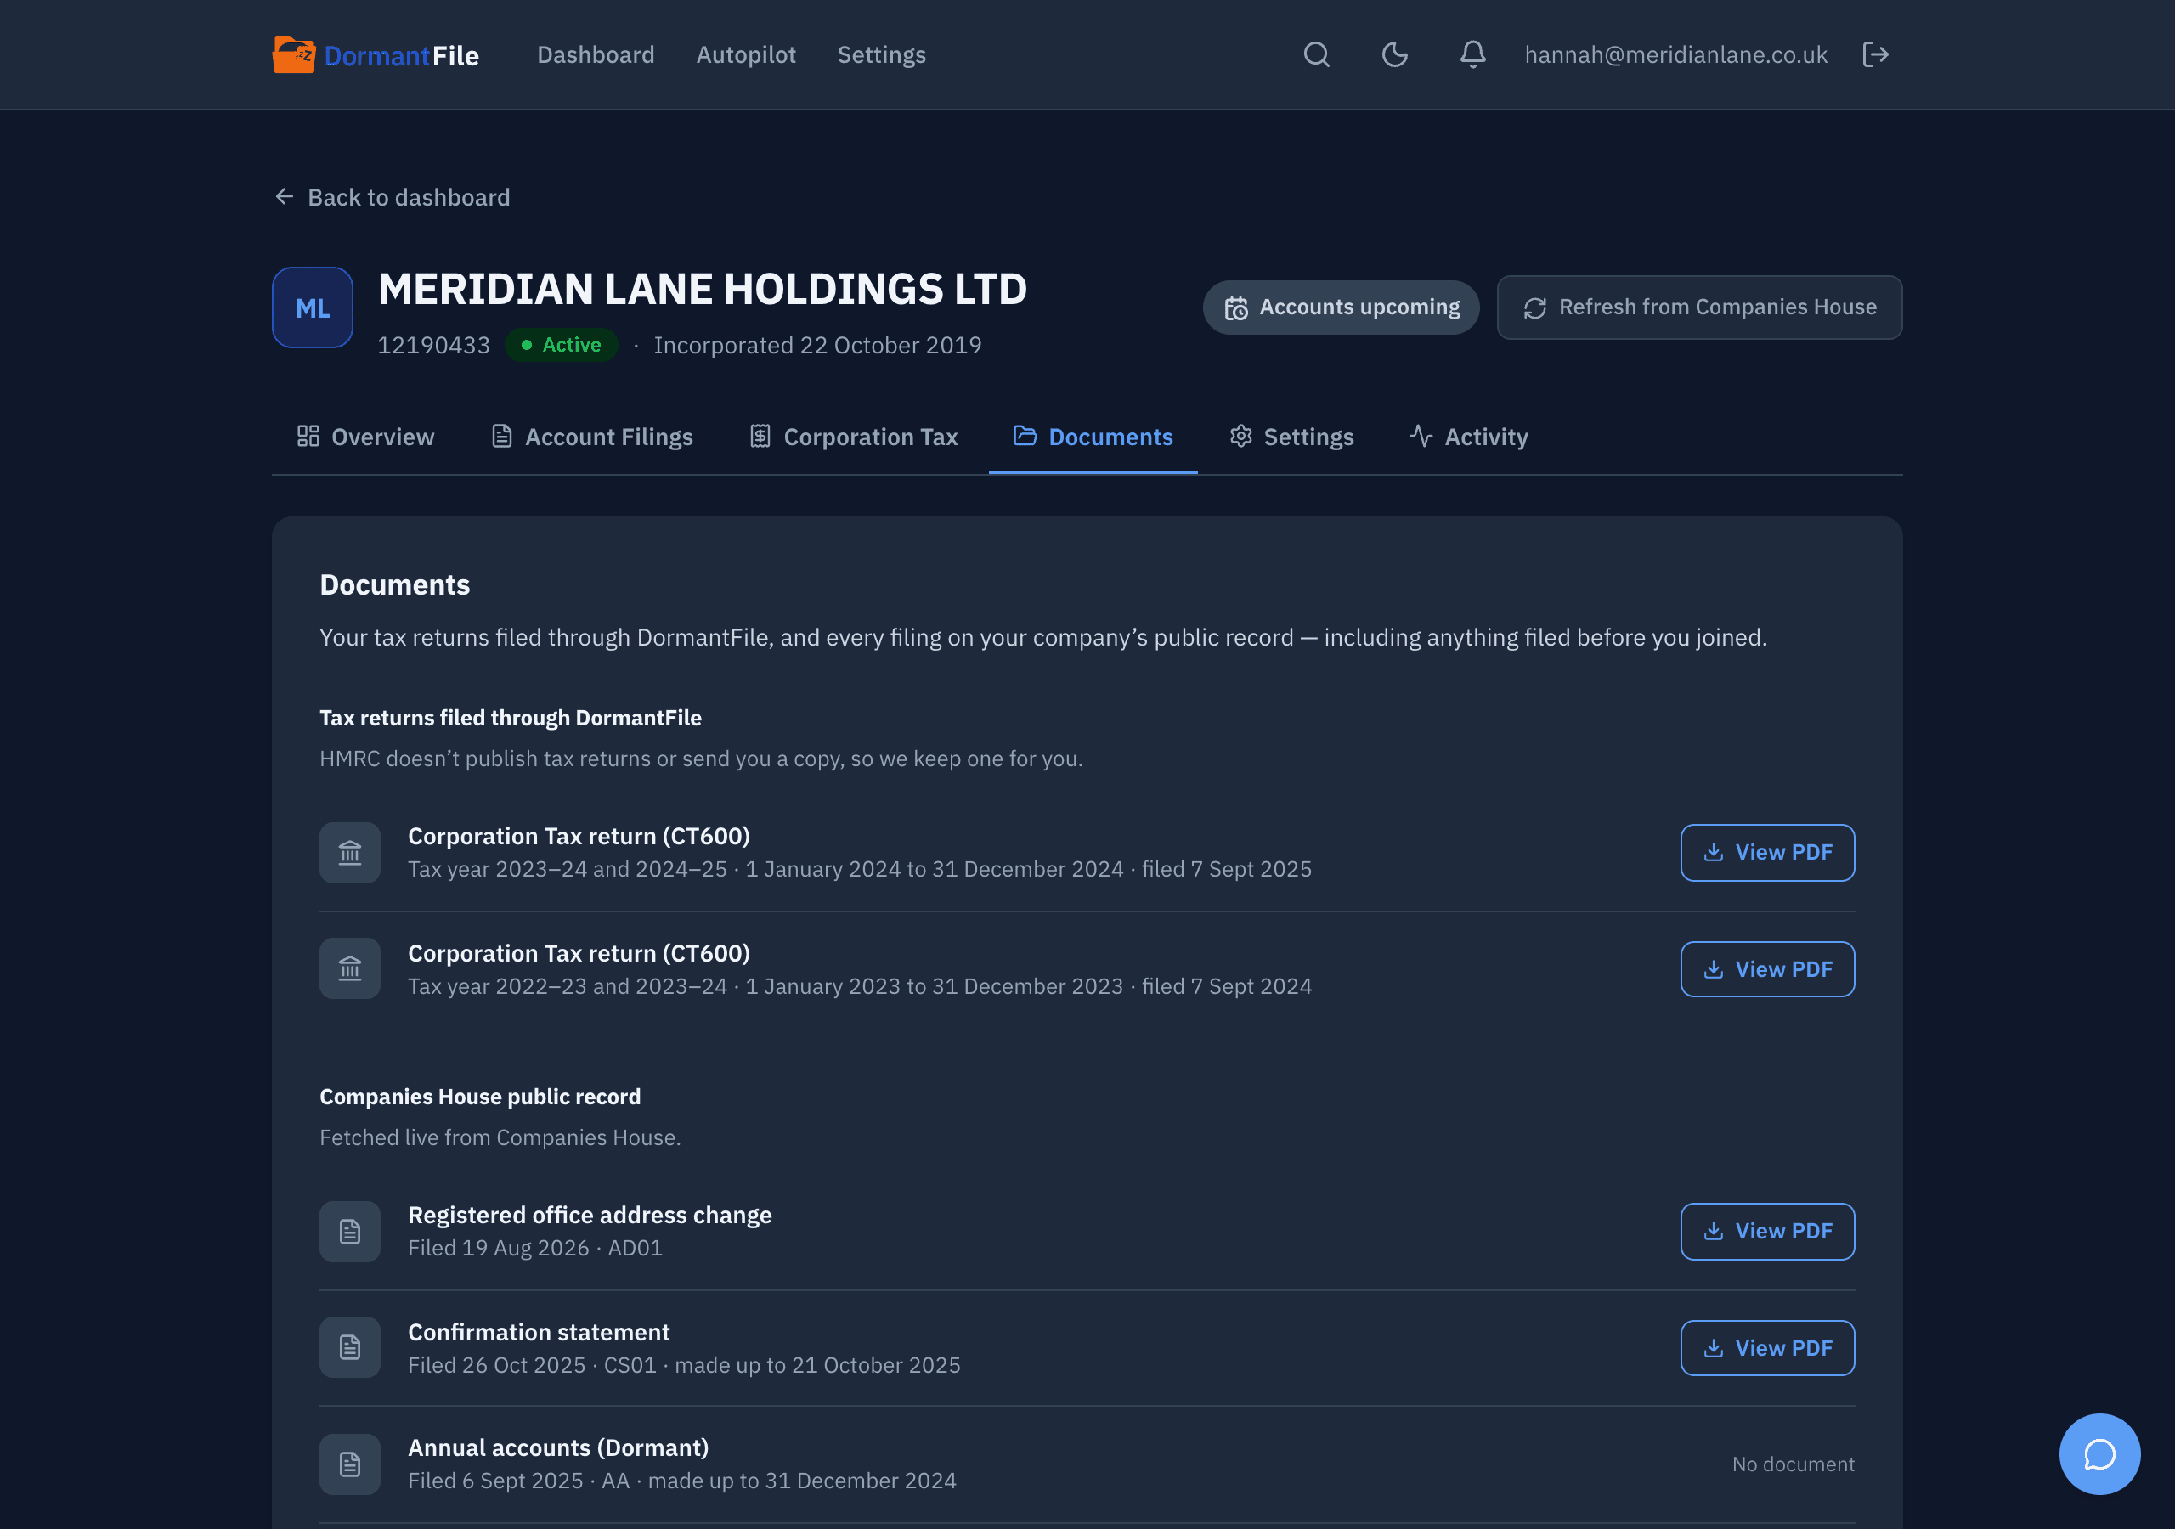Open the chat support bubble
Image resolution: width=2175 pixels, height=1529 pixels.
point(2099,1453)
